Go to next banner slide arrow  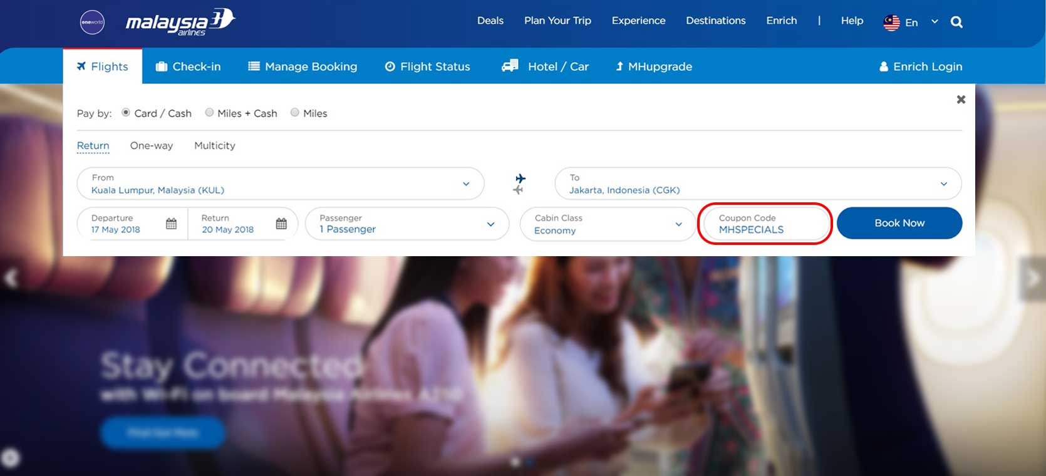pos(1032,278)
